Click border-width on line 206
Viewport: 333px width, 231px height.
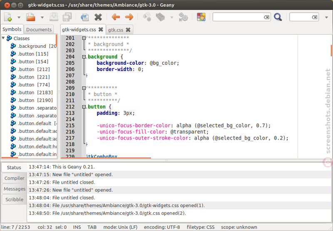[x=114, y=69]
